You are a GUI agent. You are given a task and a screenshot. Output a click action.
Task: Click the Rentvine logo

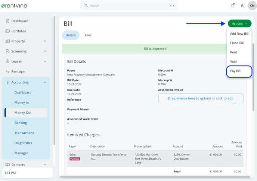coord(14,6)
